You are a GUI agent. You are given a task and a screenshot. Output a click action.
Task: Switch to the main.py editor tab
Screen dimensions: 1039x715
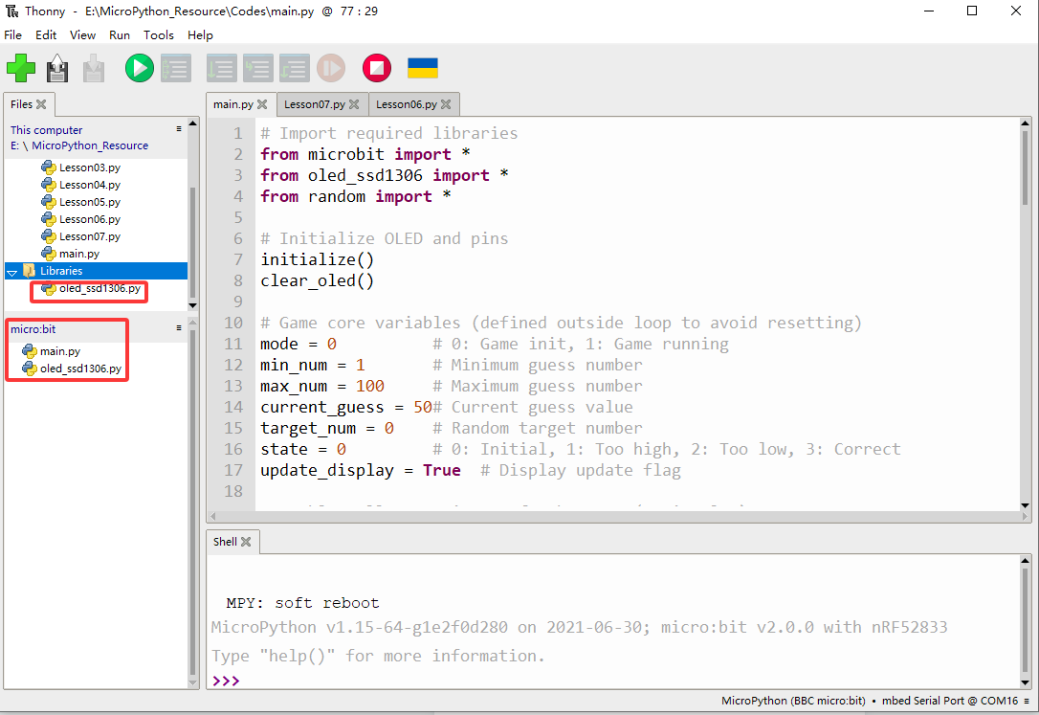click(233, 104)
